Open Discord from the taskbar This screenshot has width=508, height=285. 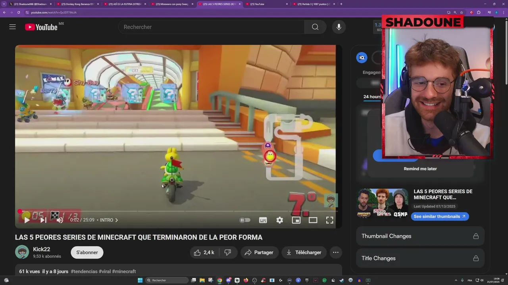pos(228,280)
